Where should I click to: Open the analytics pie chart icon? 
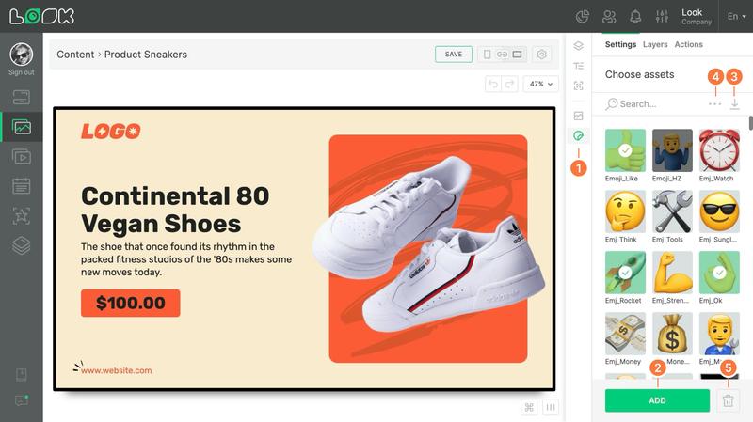pyautogui.click(x=583, y=17)
